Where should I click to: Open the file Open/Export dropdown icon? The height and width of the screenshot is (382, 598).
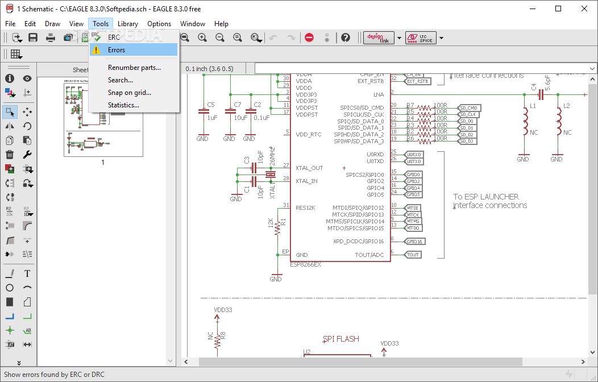tap(17, 38)
